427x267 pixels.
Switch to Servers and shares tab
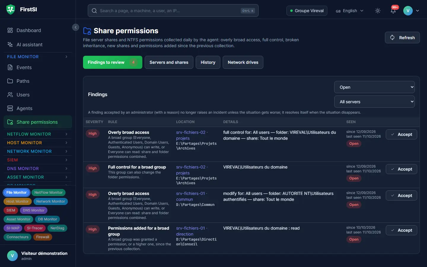tap(169, 62)
